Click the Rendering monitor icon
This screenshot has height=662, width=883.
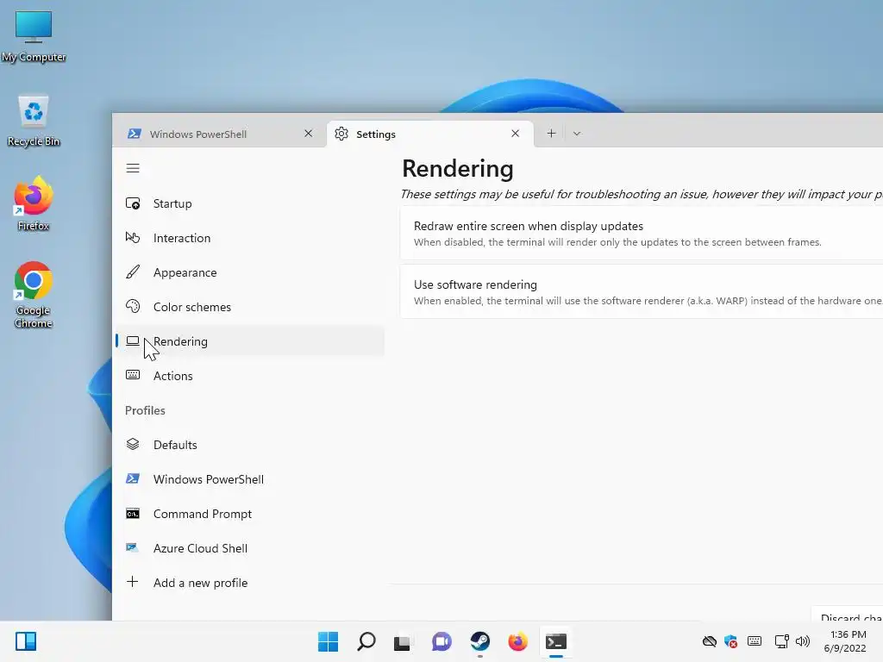click(x=133, y=340)
